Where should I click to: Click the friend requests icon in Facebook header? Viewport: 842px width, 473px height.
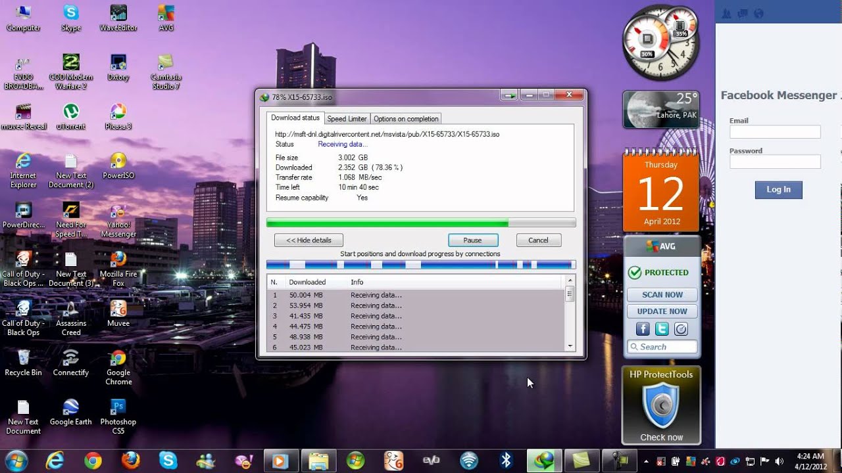coord(727,13)
